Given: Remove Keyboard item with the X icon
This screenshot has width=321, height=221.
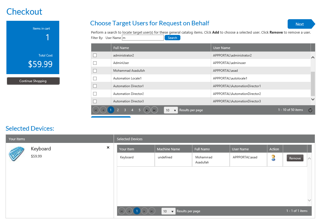Looking at the screenshot, I should [108, 147].
